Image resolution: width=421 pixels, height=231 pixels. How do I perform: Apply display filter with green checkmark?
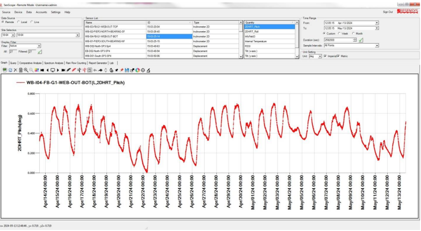pyautogui.click(x=40, y=51)
